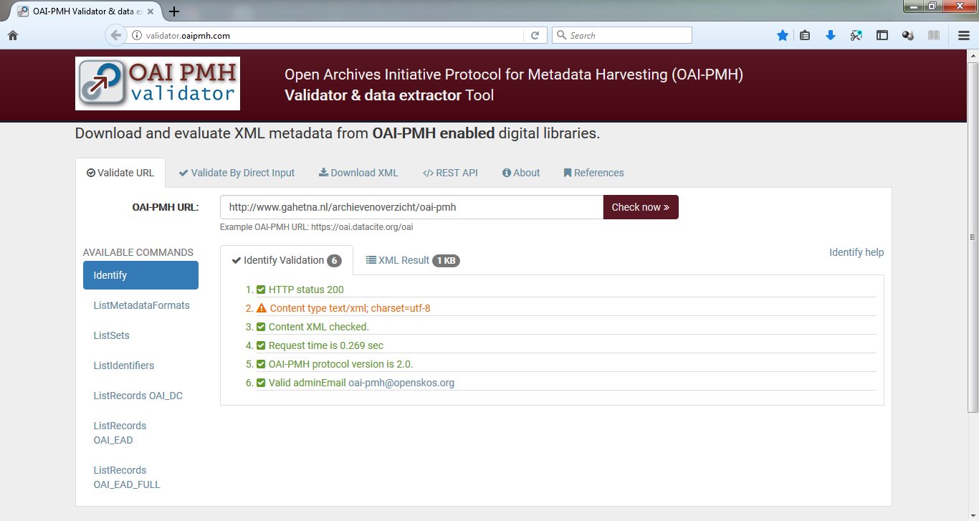This screenshot has height=521, width=979.
Task: Click the blue bookmark star icon
Action: 783,35
